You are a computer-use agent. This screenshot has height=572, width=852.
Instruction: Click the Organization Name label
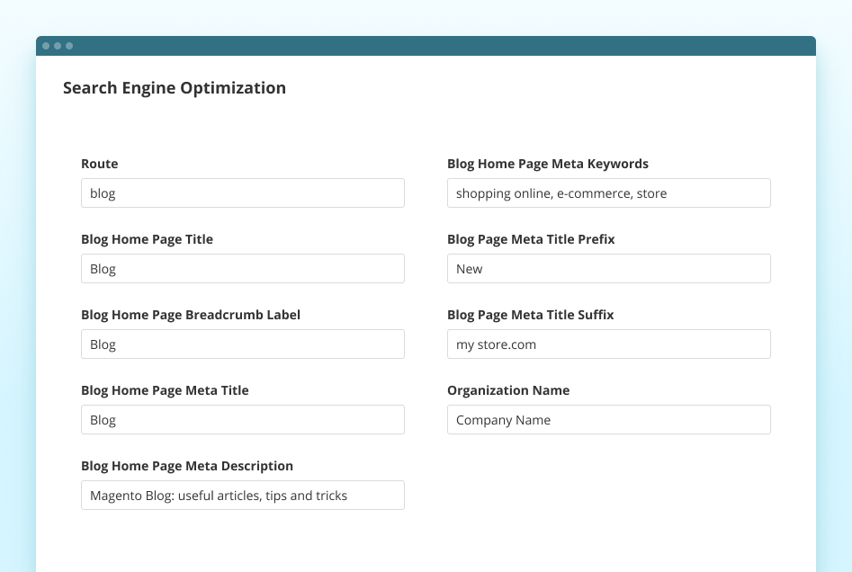508,390
